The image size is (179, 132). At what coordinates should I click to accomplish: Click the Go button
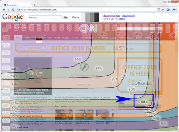pyautogui.click(x=66, y=17)
